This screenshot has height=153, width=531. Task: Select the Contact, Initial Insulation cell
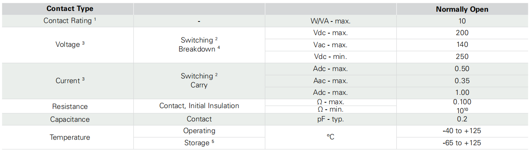pyautogui.click(x=199, y=106)
